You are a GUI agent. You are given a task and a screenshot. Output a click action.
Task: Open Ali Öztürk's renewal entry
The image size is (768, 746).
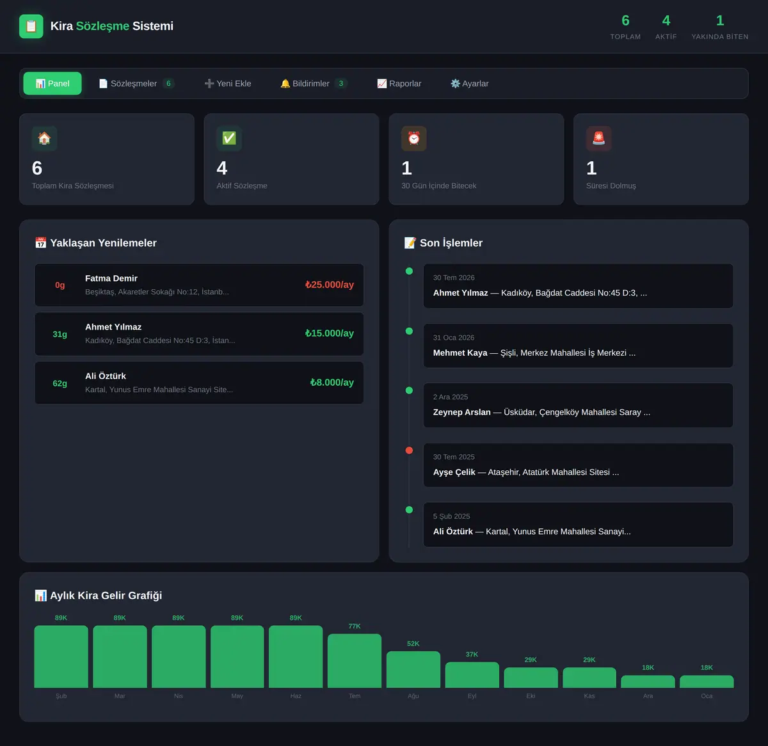click(x=199, y=383)
